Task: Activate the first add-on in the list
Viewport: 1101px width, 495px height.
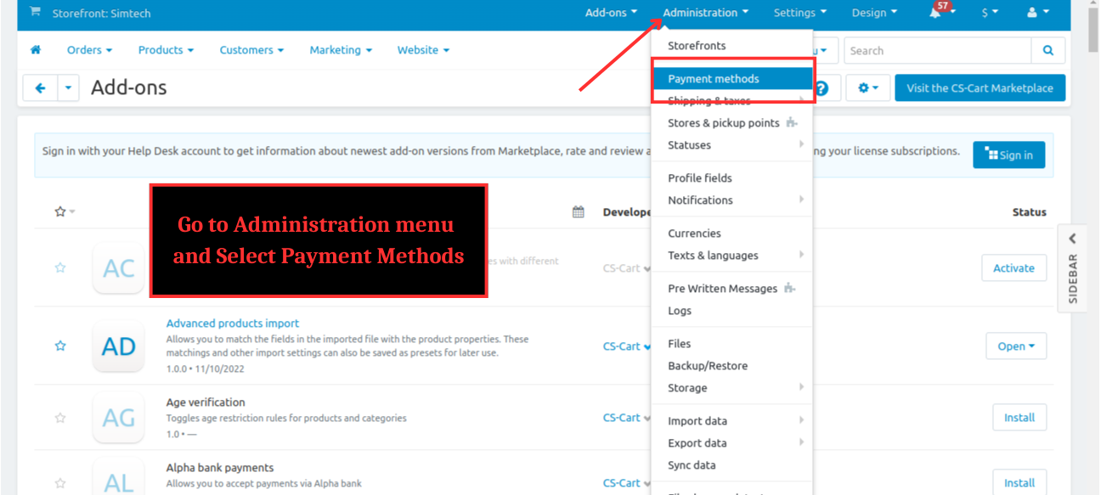Action: (1013, 267)
